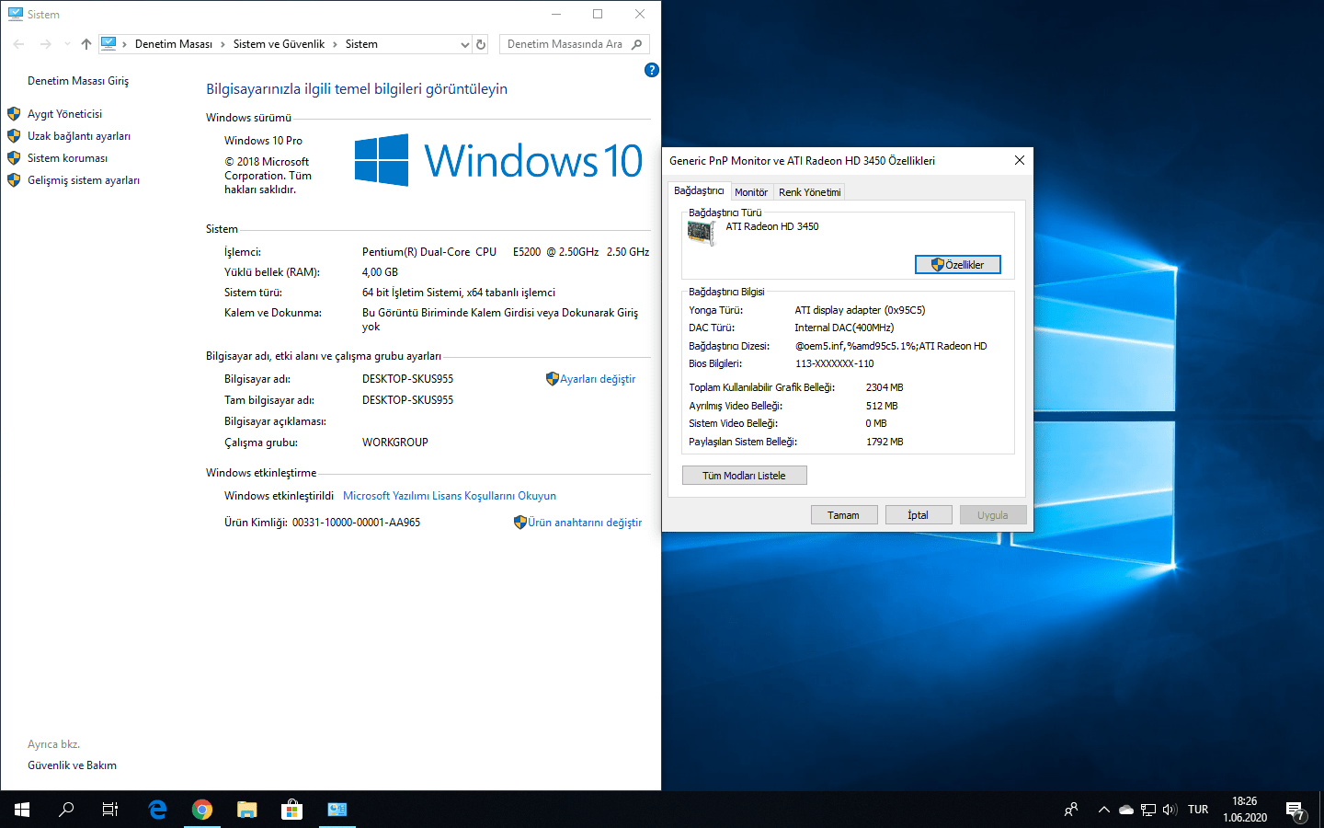The image size is (1324, 828).
Task: Click the Uygula button
Action: [993, 515]
